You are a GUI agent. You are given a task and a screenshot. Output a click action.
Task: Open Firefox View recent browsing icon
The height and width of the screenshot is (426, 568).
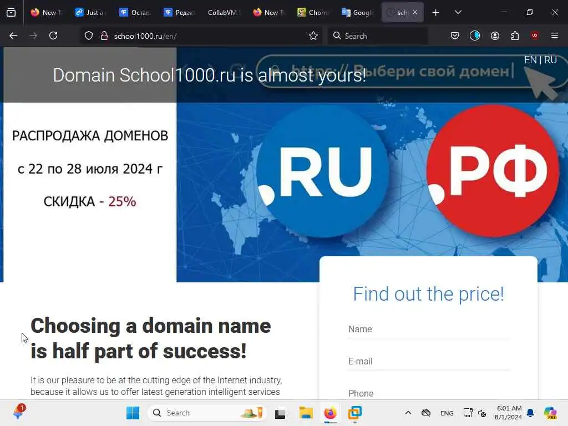tap(11, 12)
